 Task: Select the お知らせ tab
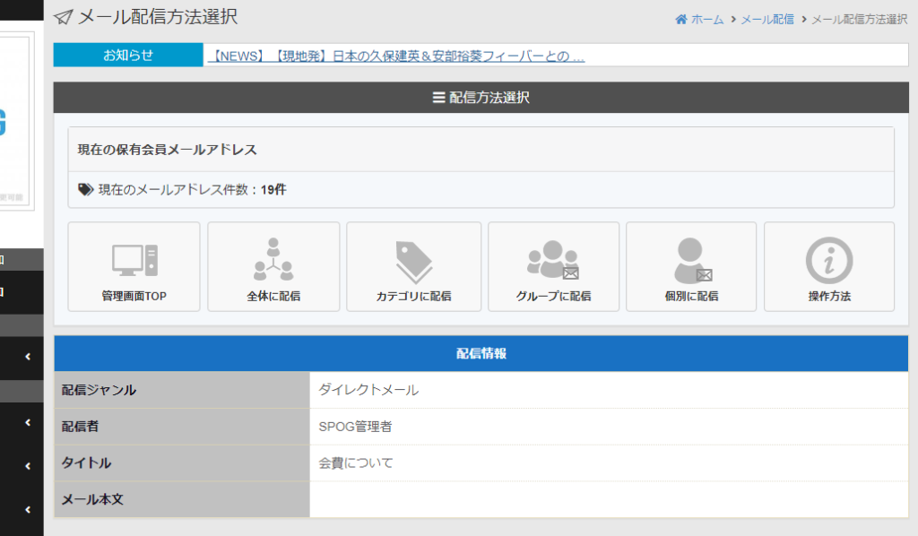[x=126, y=55]
